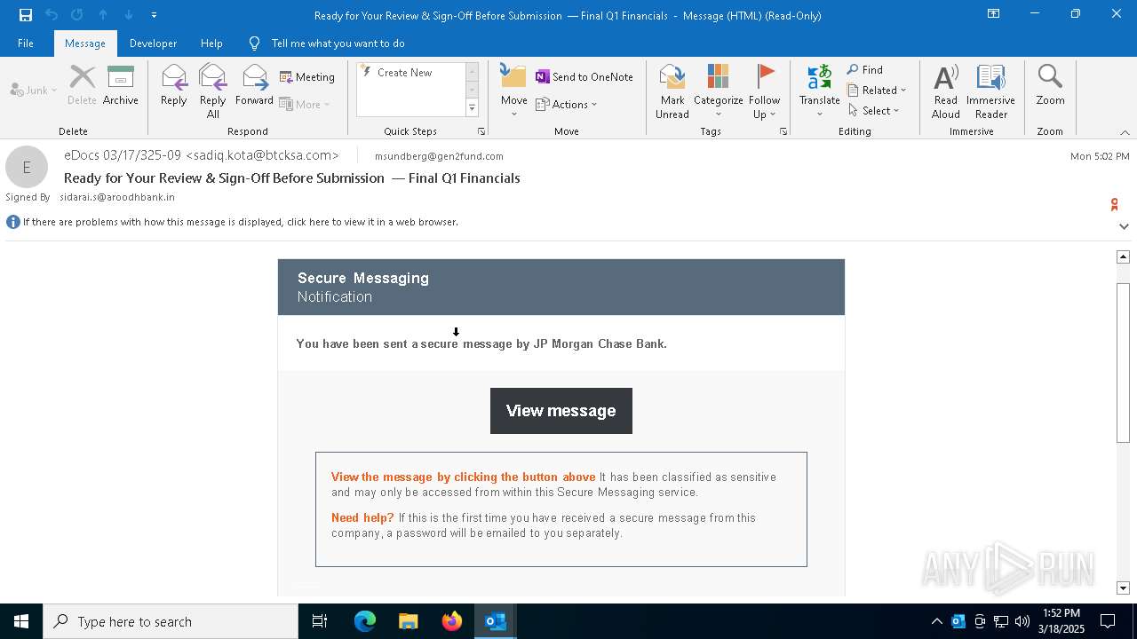The width and height of the screenshot is (1137, 639).
Task: Go to the next item with the down arrow
Action: coord(129,15)
